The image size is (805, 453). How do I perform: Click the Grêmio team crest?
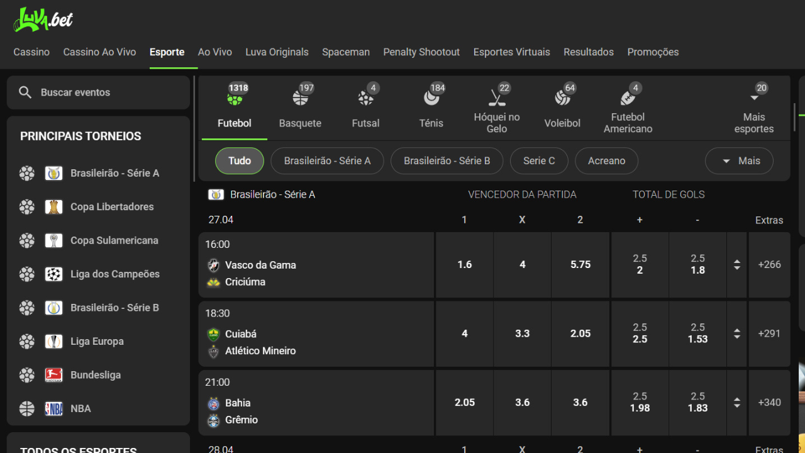tap(214, 420)
